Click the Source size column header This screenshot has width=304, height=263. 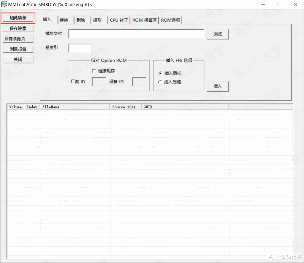pyautogui.click(x=126, y=107)
